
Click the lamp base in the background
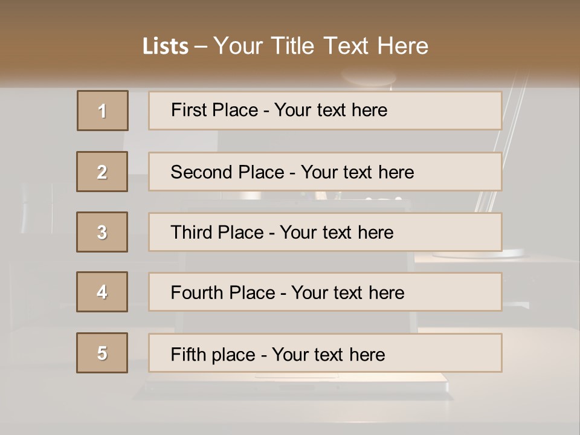[459, 254]
